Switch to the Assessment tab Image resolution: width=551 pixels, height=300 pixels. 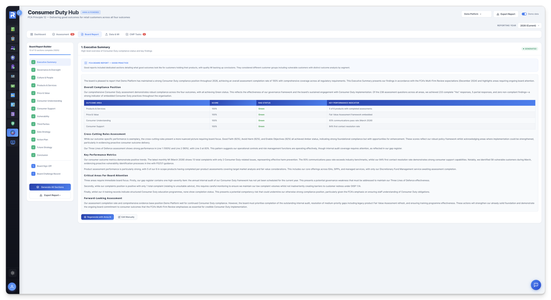click(x=63, y=35)
